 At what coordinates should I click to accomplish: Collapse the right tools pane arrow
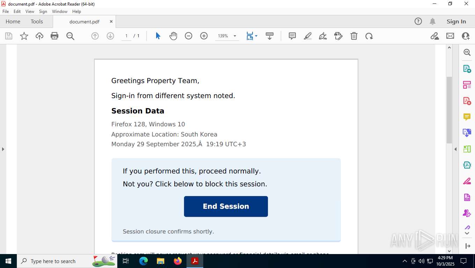pyautogui.click(x=455, y=149)
